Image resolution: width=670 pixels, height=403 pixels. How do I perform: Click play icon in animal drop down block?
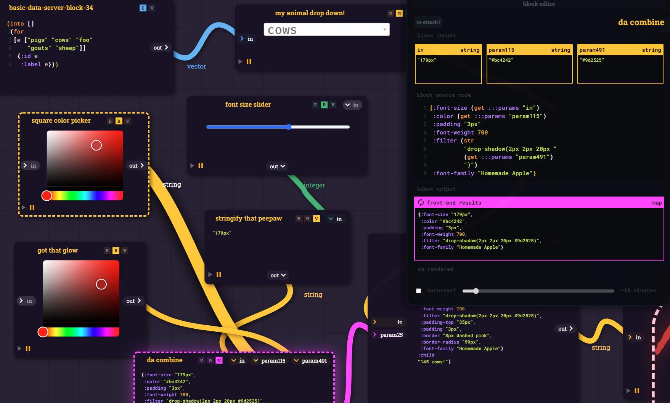tap(240, 61)
